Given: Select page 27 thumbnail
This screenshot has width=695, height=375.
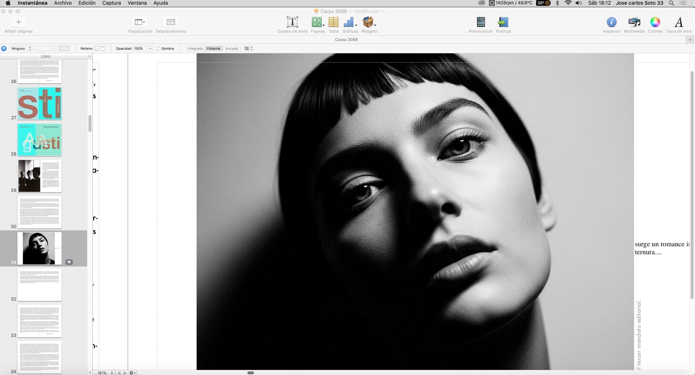Looking at the screenshot, I should pos(40,103).
